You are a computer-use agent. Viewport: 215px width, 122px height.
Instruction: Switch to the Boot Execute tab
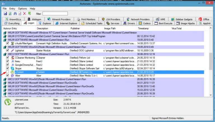pyautogui.click(x=163, y=24)
